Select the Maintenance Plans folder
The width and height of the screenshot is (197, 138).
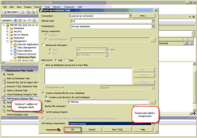pos(26,57)
